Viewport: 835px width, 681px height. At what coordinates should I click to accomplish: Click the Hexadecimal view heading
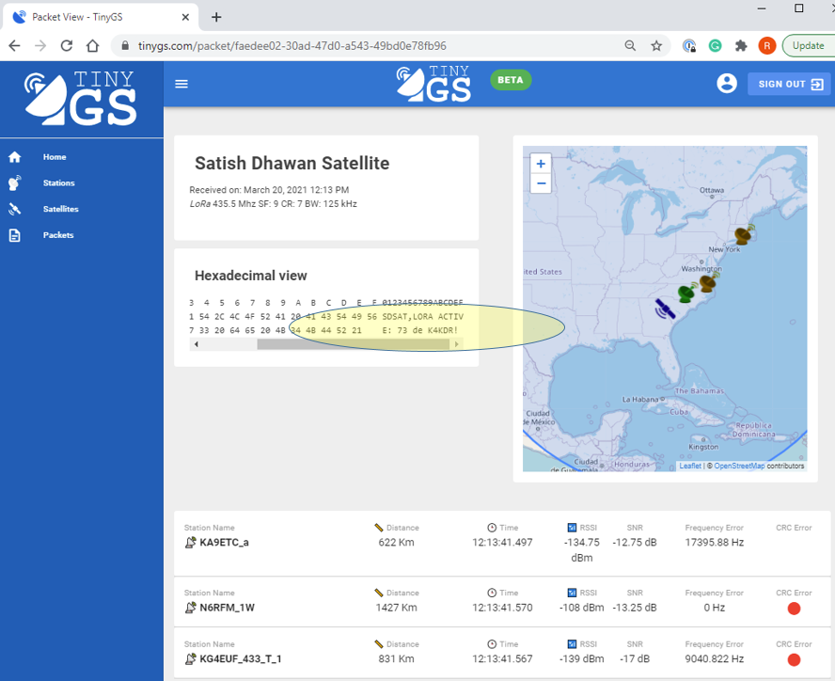coord(251,276)
